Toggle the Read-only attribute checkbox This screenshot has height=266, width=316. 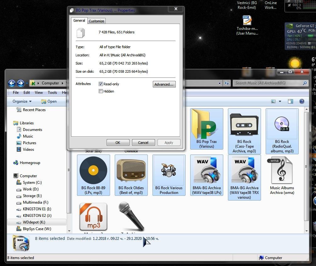(x=101, y=84)
